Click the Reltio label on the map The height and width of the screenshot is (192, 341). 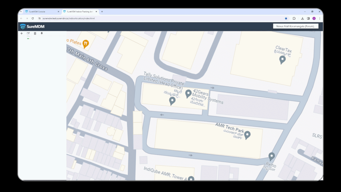click(x=271, y=165)
